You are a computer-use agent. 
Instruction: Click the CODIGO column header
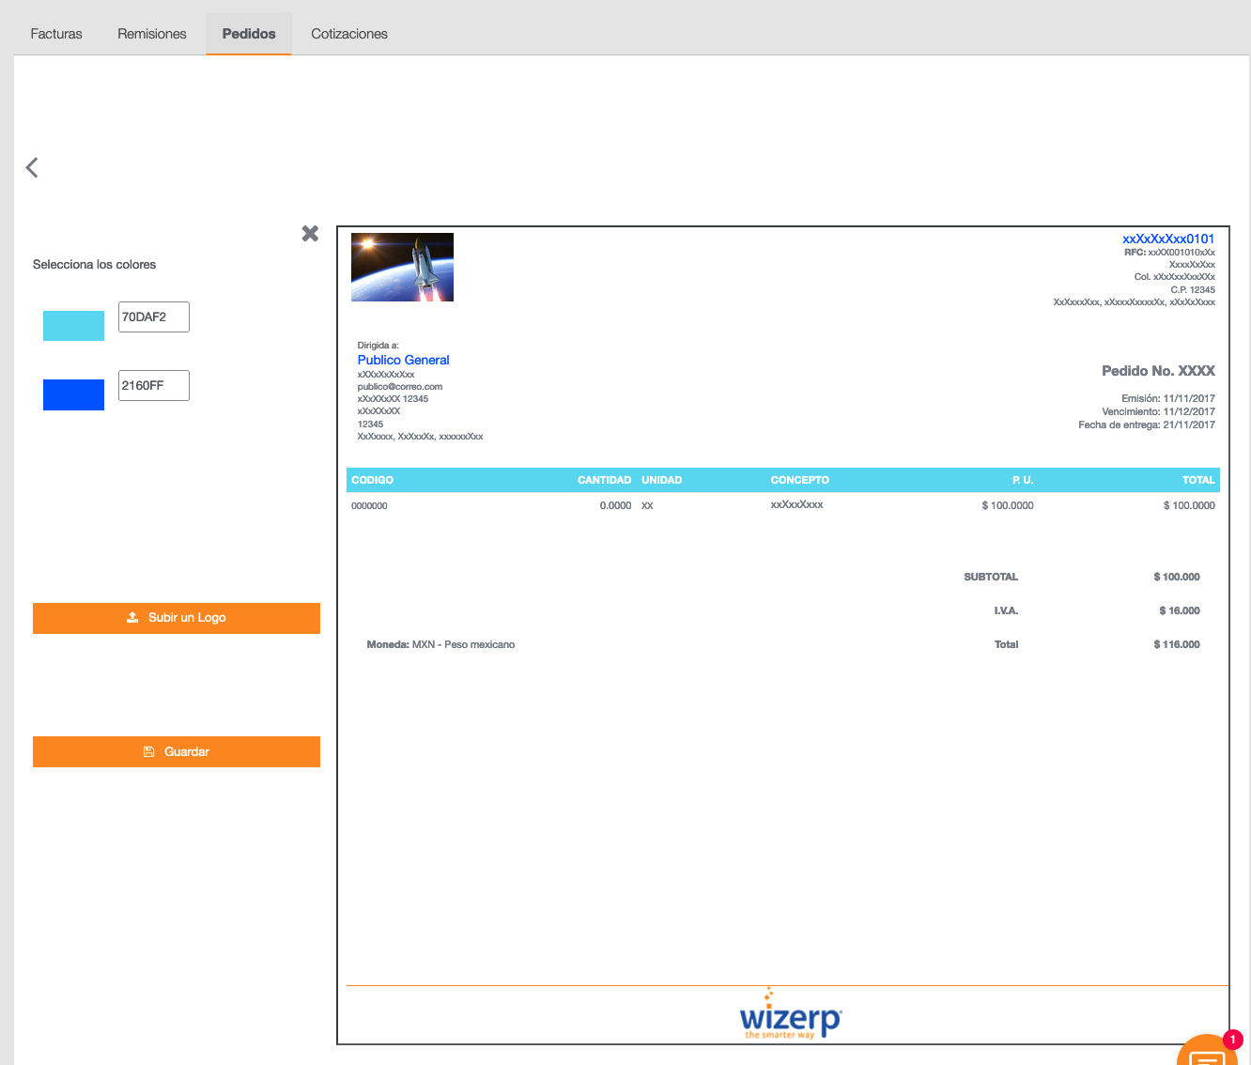pos(372,480)
